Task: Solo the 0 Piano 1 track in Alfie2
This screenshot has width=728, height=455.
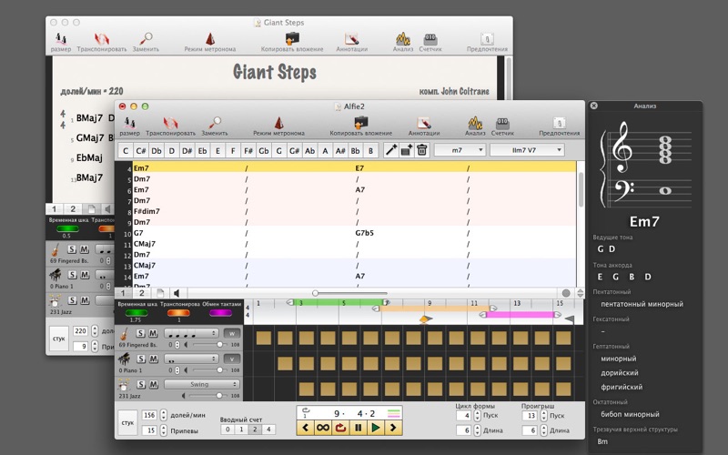Action: 141,359
